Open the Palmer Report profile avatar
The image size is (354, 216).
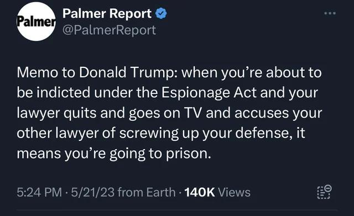coord(36,22)
